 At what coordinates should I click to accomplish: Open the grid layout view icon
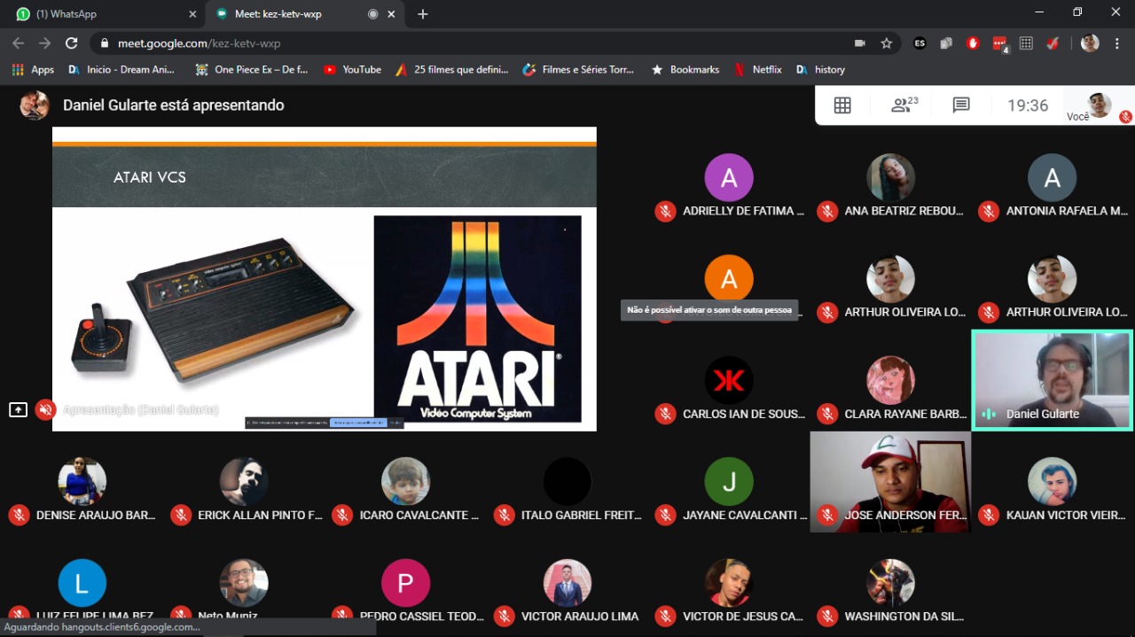coord(842,105)
